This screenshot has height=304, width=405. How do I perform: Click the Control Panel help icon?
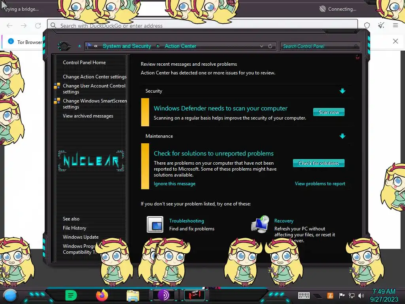[358, 57]
